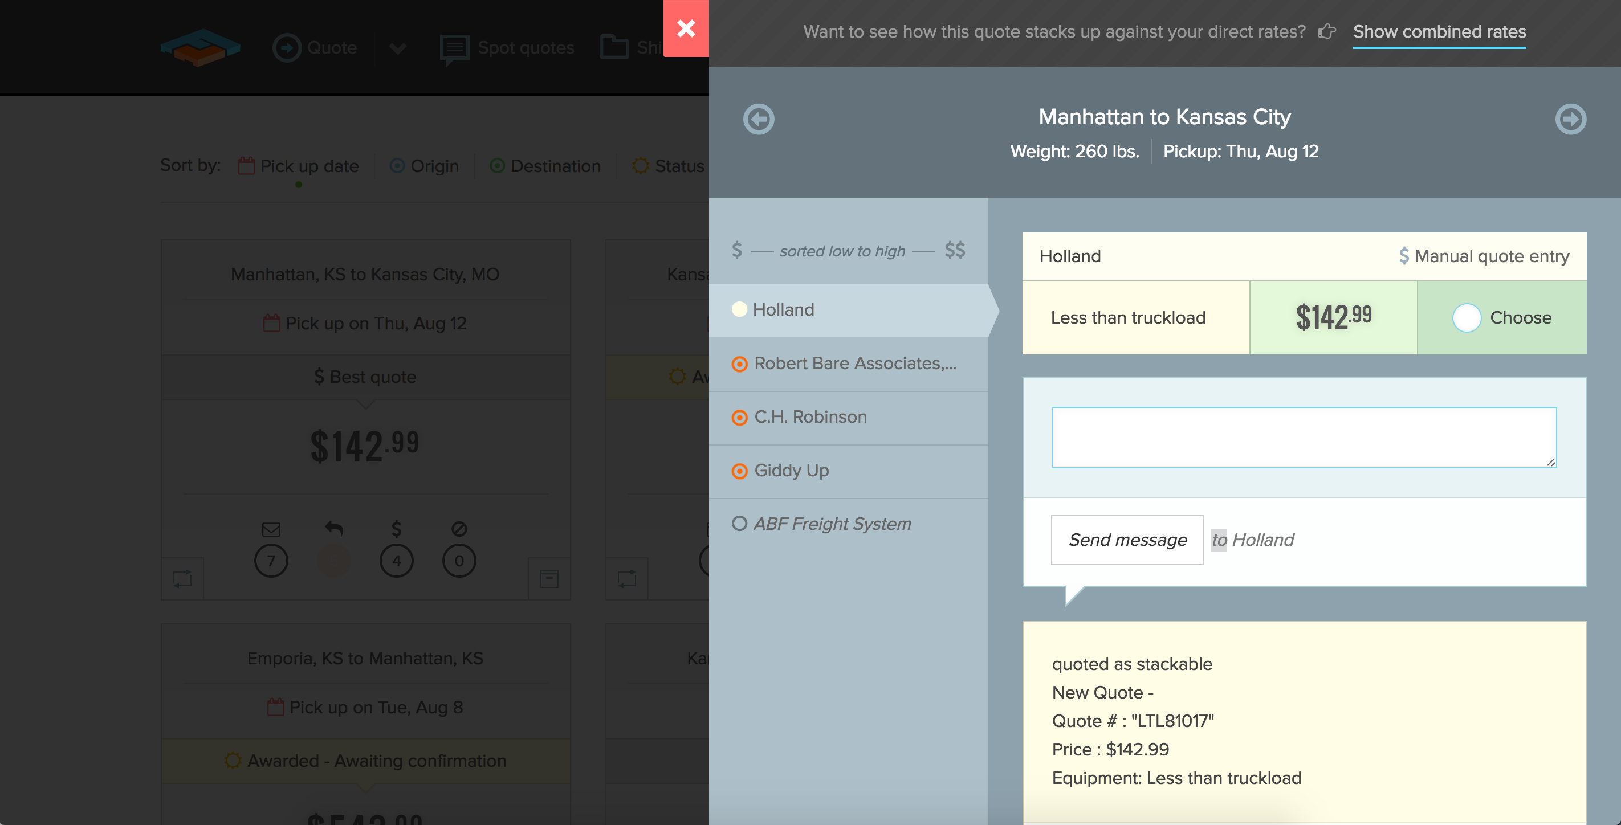Click Show combined rates link
The width and height of the screenshot is (1621, 825).
pos(1439,31)
